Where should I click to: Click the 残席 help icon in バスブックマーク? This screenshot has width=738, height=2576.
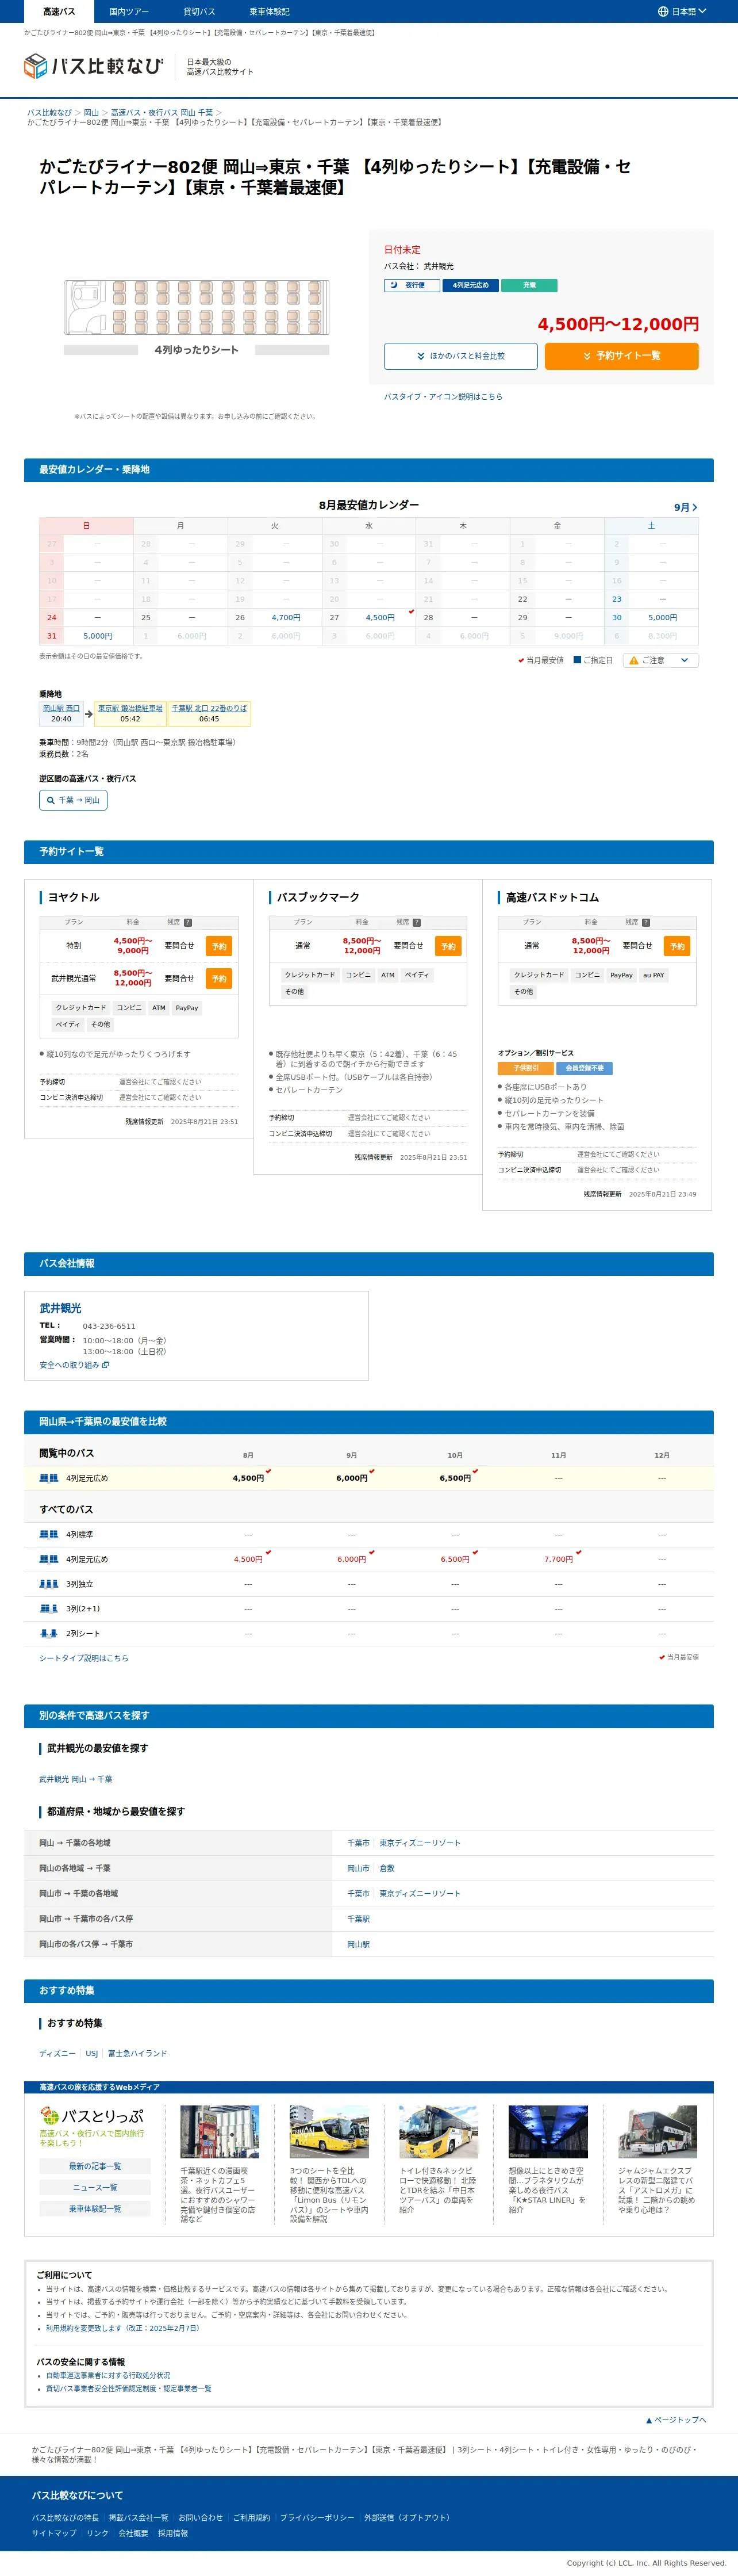(417, 922)
